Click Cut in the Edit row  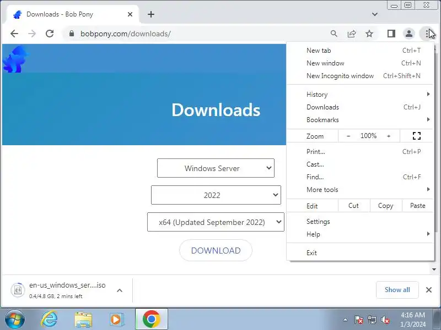[x=353, y=206]
